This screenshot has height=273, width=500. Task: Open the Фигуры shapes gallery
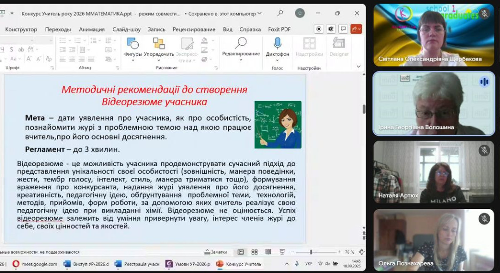133,49
